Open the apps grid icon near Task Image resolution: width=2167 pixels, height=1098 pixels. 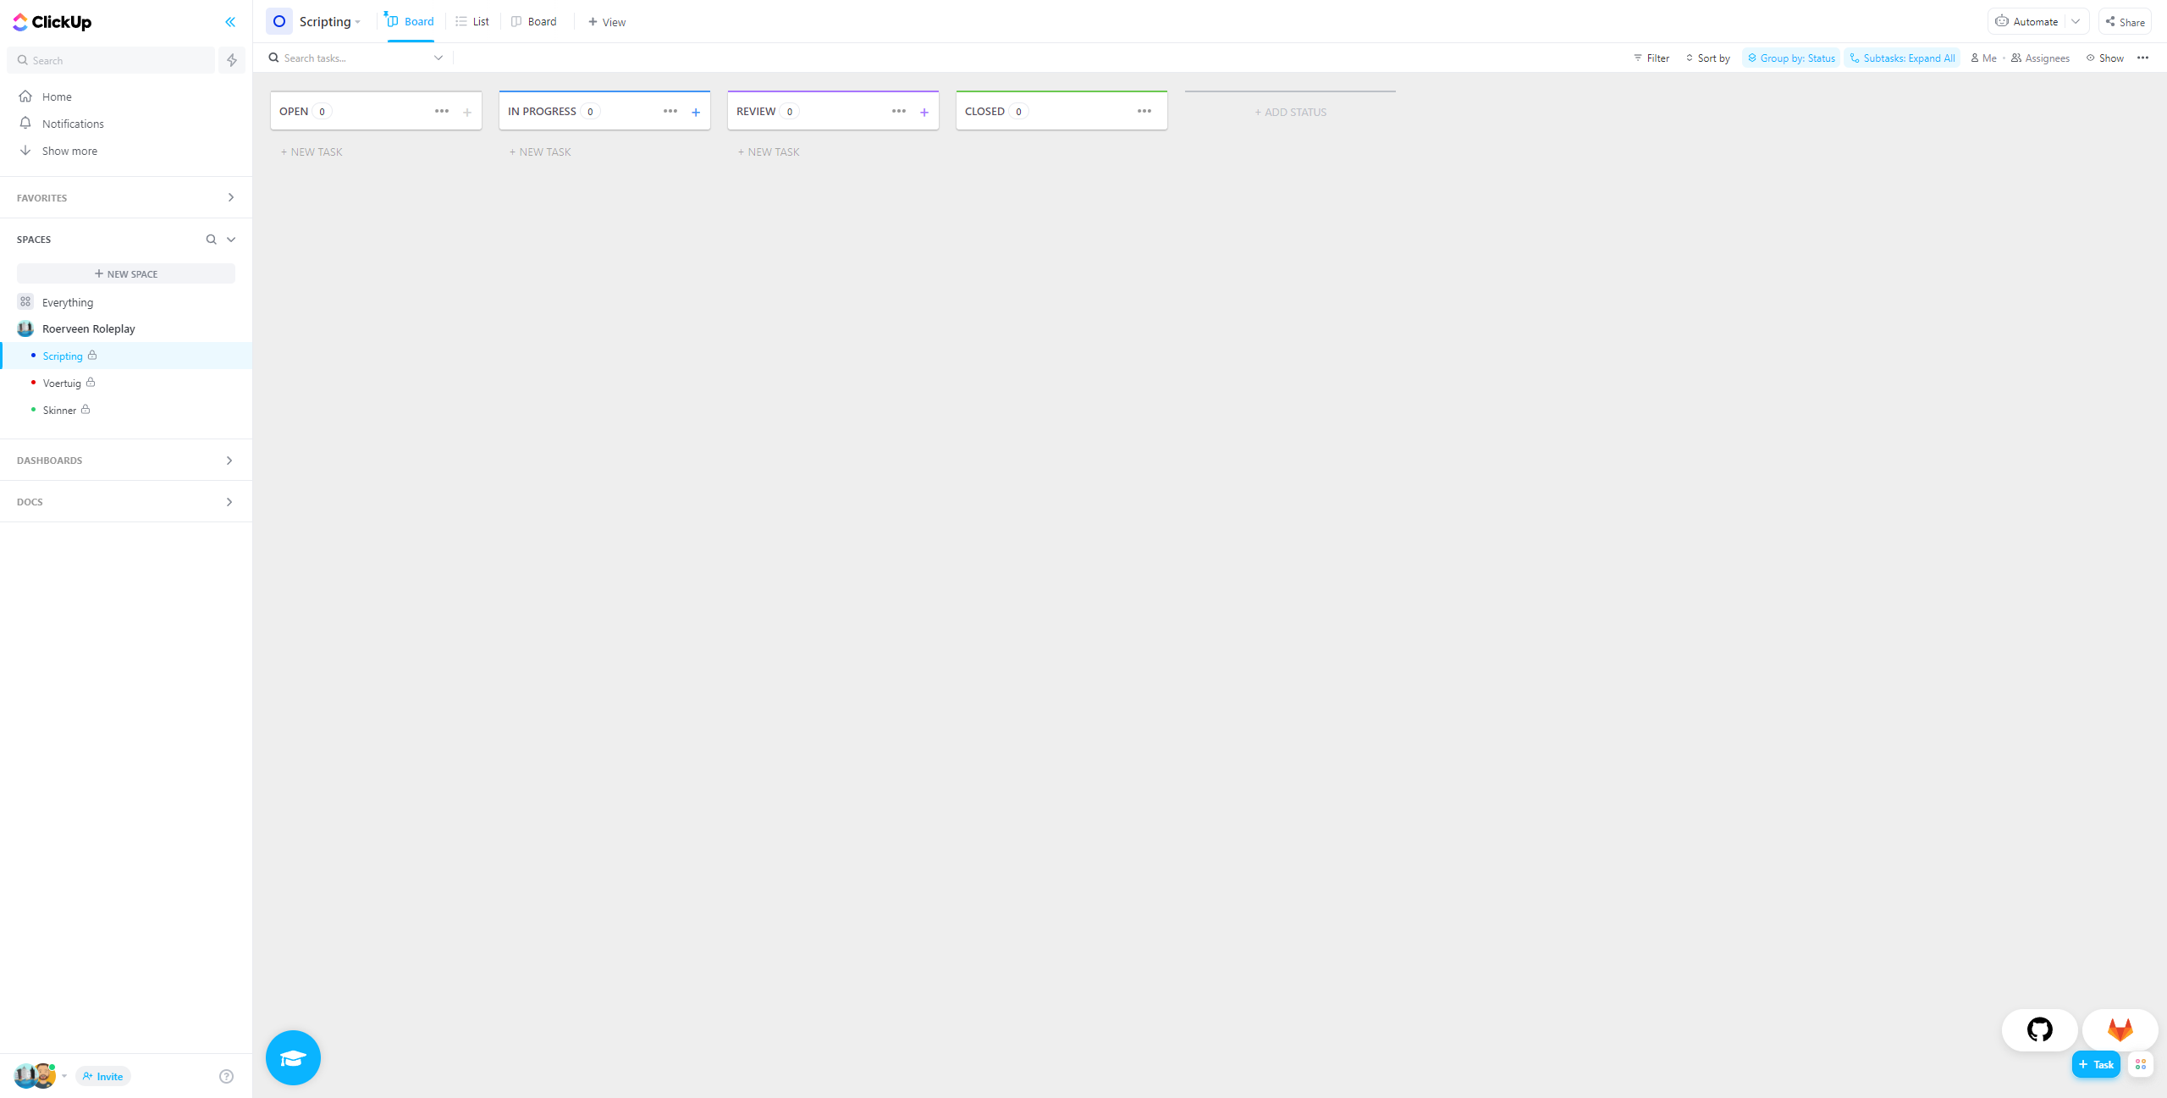[x=2141, y=1064]
